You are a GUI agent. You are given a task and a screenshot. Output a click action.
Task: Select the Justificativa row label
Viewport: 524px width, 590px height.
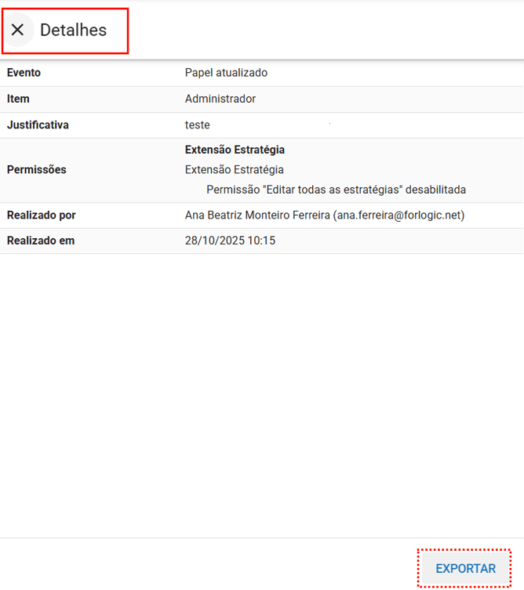click(x=38, y=125)
